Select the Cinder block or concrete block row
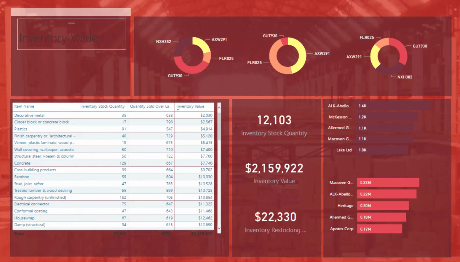460x262 pixels. point(113,122)
